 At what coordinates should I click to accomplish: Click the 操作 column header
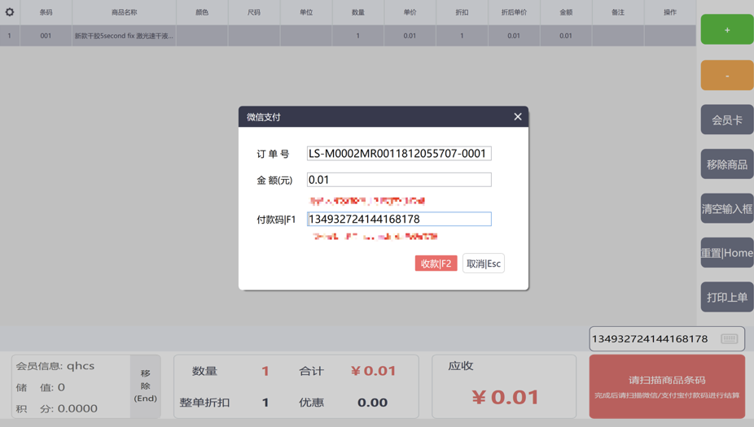[670, 12]
